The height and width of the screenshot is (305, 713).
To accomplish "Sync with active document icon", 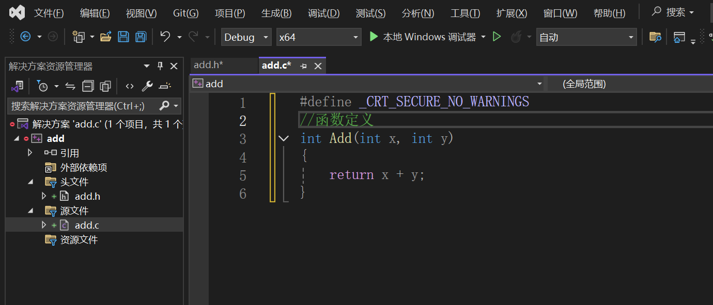I will (x=71, y=86).
